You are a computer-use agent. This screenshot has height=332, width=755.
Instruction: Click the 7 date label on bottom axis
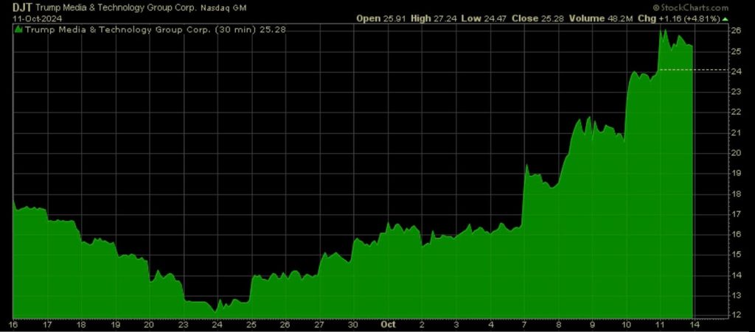(523, 323)
